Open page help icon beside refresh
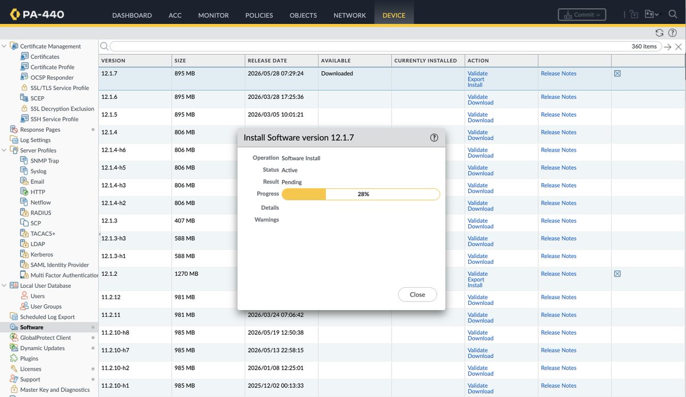Image resolution: width=686 pixels, height=397 pixels. (x=672, y=33)
